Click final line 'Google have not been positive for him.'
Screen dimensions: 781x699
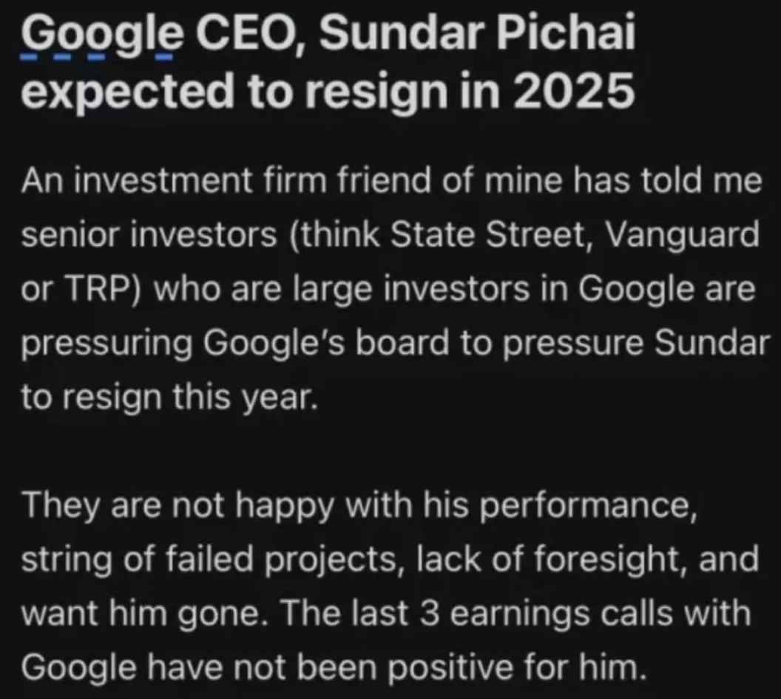[x=334, y=668]
